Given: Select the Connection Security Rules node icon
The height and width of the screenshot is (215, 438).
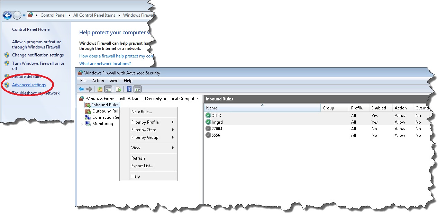Looking at the screenshot, I should pos(88,117).
